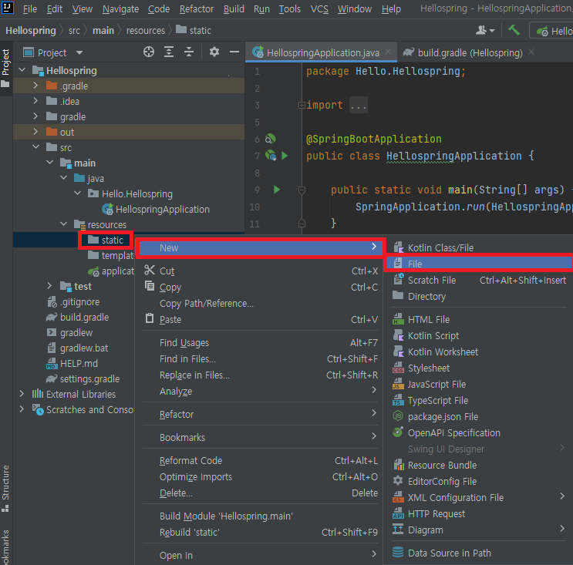The height and width of the screenshot is (565, 573).
Task: Select build.gradle file in project tree
Action: click(84, 318)
